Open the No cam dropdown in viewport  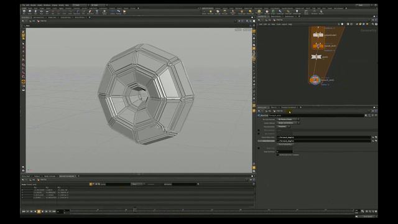(x=247, y=30)
